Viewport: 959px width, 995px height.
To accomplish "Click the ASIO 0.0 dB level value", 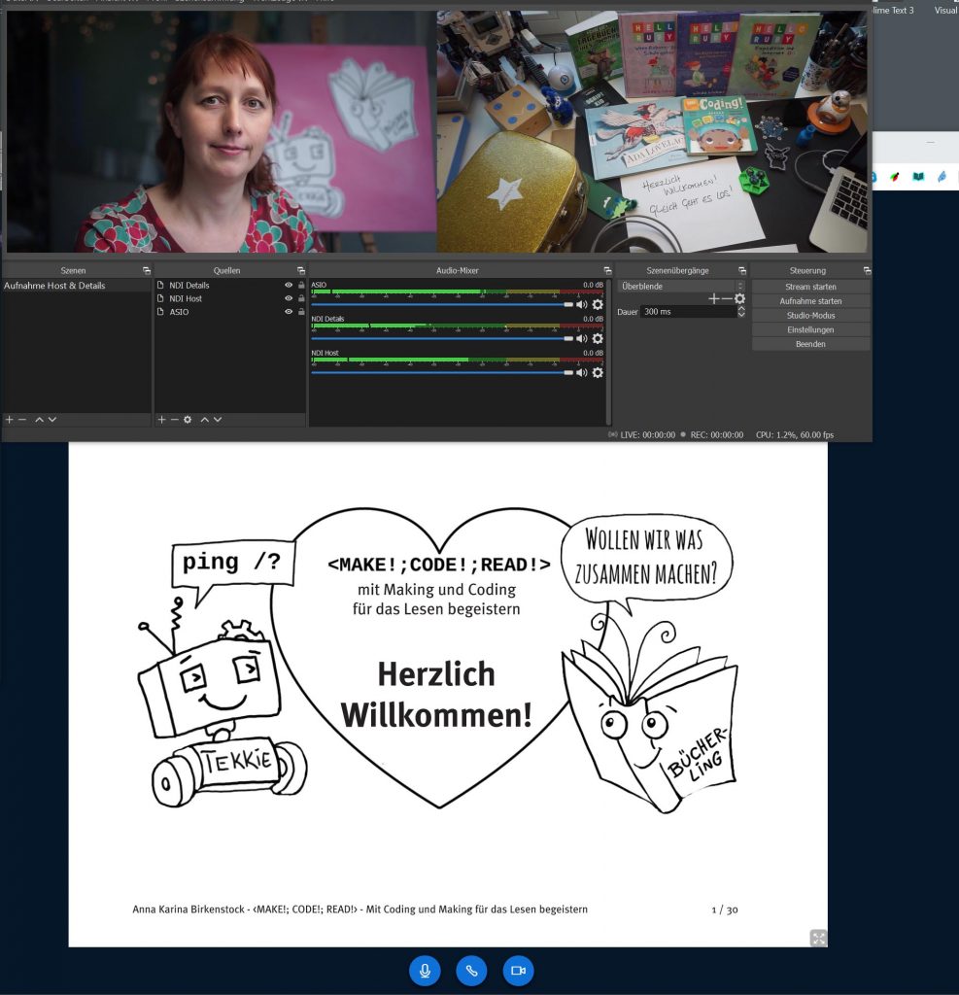I will [593, 285].
